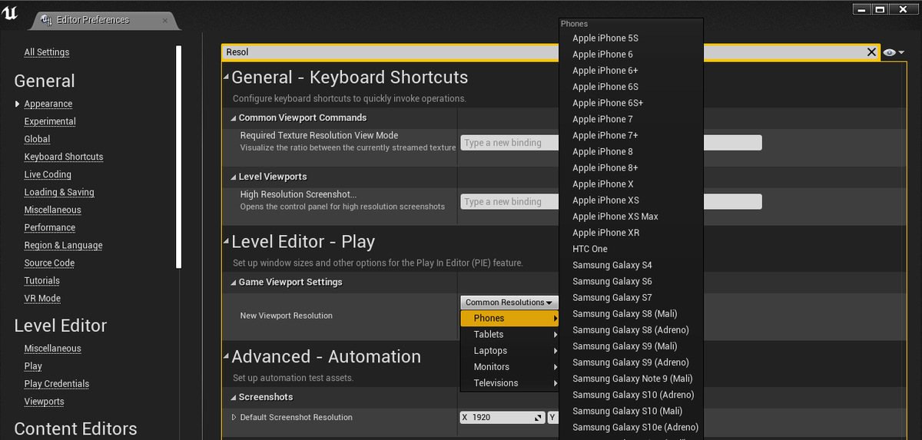Viewport: 922px width, 440px height.
Task: Choose Apple iPhone XR resolution
Action: click(x=631, y=233)
